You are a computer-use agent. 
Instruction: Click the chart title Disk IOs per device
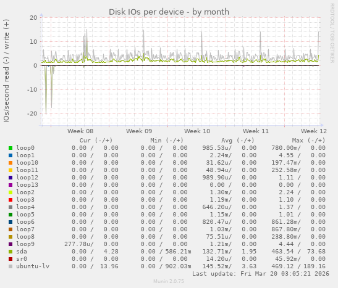(x=169, y=12)
